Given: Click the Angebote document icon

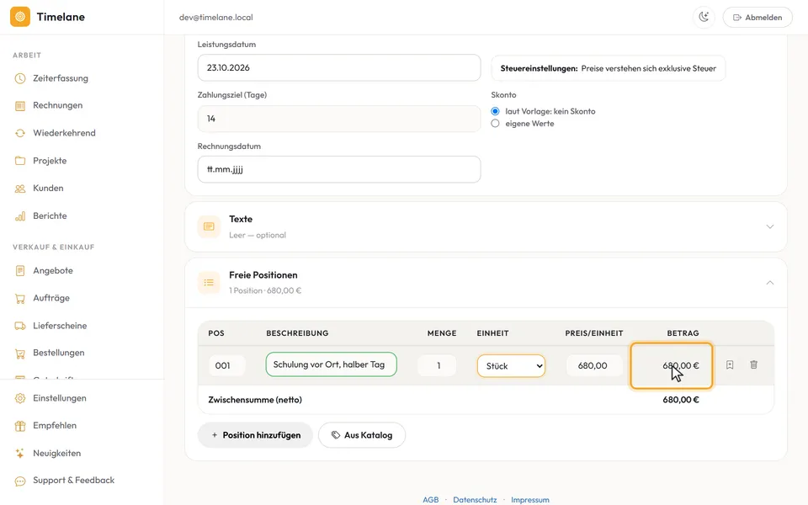Looking at the screenshot, I should (x=20, y=270).
